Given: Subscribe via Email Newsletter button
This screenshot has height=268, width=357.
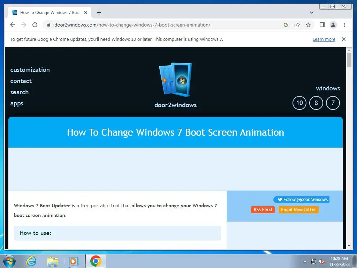Looking at the screenshot, I should [x=298, y=210].
